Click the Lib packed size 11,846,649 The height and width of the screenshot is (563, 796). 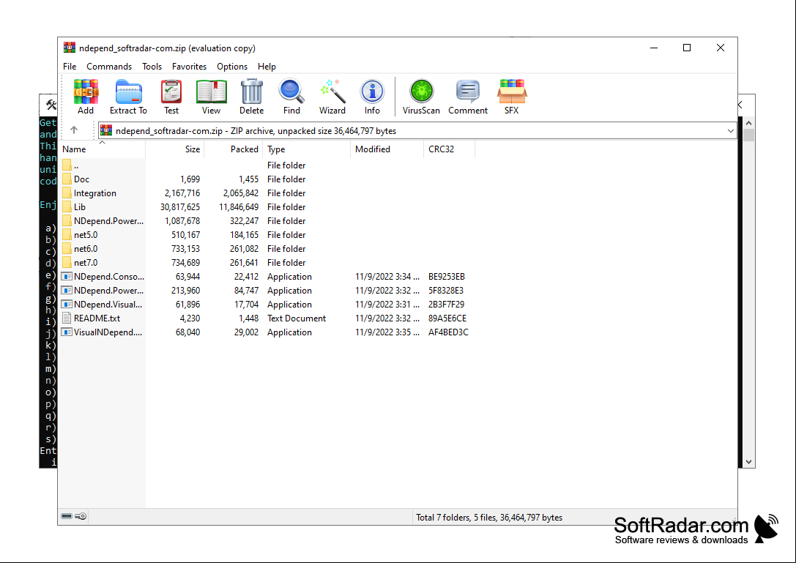[x=239, y=207]
